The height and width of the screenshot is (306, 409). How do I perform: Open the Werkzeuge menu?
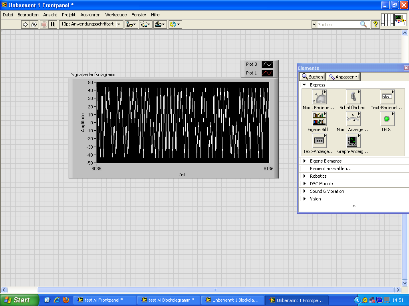pyautogui.click(x=116, y=15)
